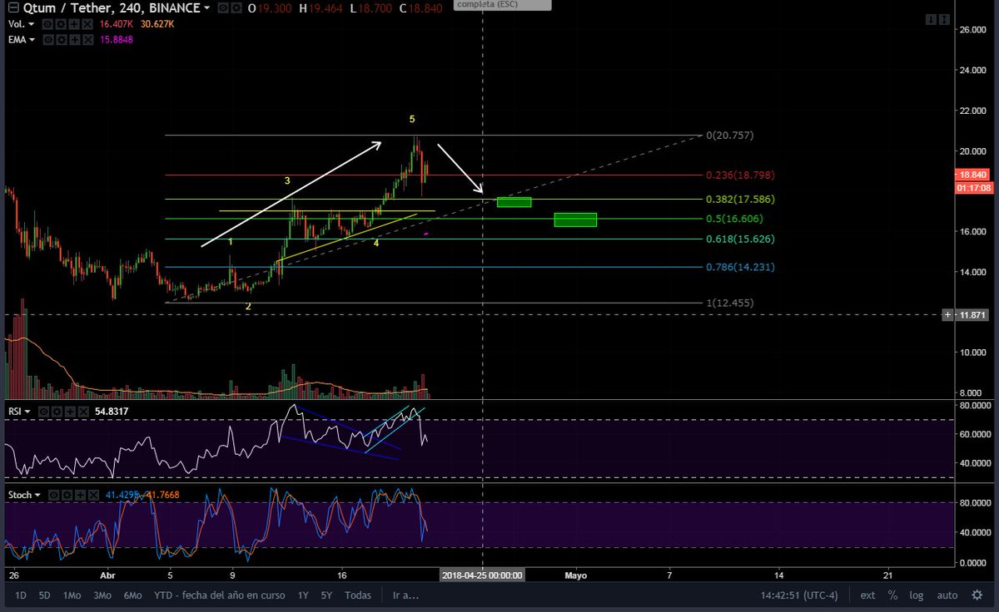
Task: Open the Qtum / Tether symbol dropdown arrow
Action: [x=206, y=7]
